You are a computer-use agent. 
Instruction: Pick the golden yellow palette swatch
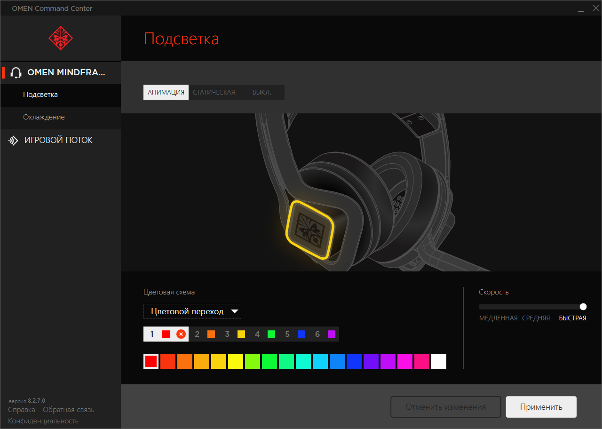219,361
